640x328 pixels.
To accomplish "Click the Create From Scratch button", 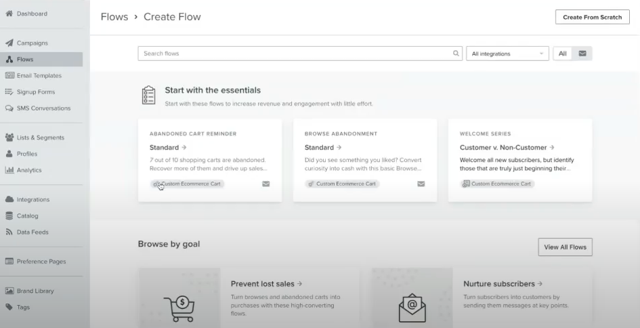I will click(592, 17).
